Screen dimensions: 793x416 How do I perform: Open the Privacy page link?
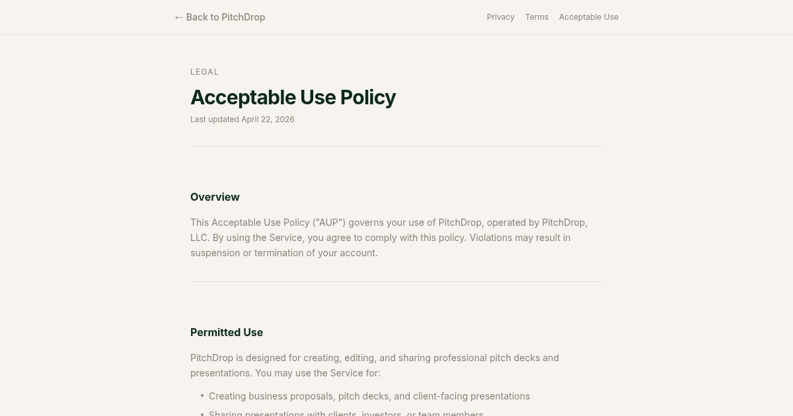tap(500, 17)
